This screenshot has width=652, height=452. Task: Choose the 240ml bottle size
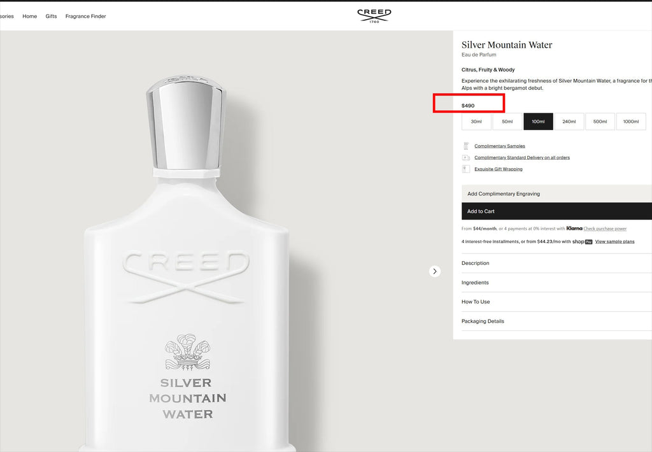coord(569,122)
